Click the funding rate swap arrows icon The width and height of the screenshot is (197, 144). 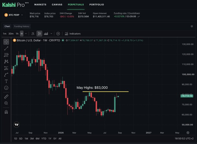pos(138,17)
